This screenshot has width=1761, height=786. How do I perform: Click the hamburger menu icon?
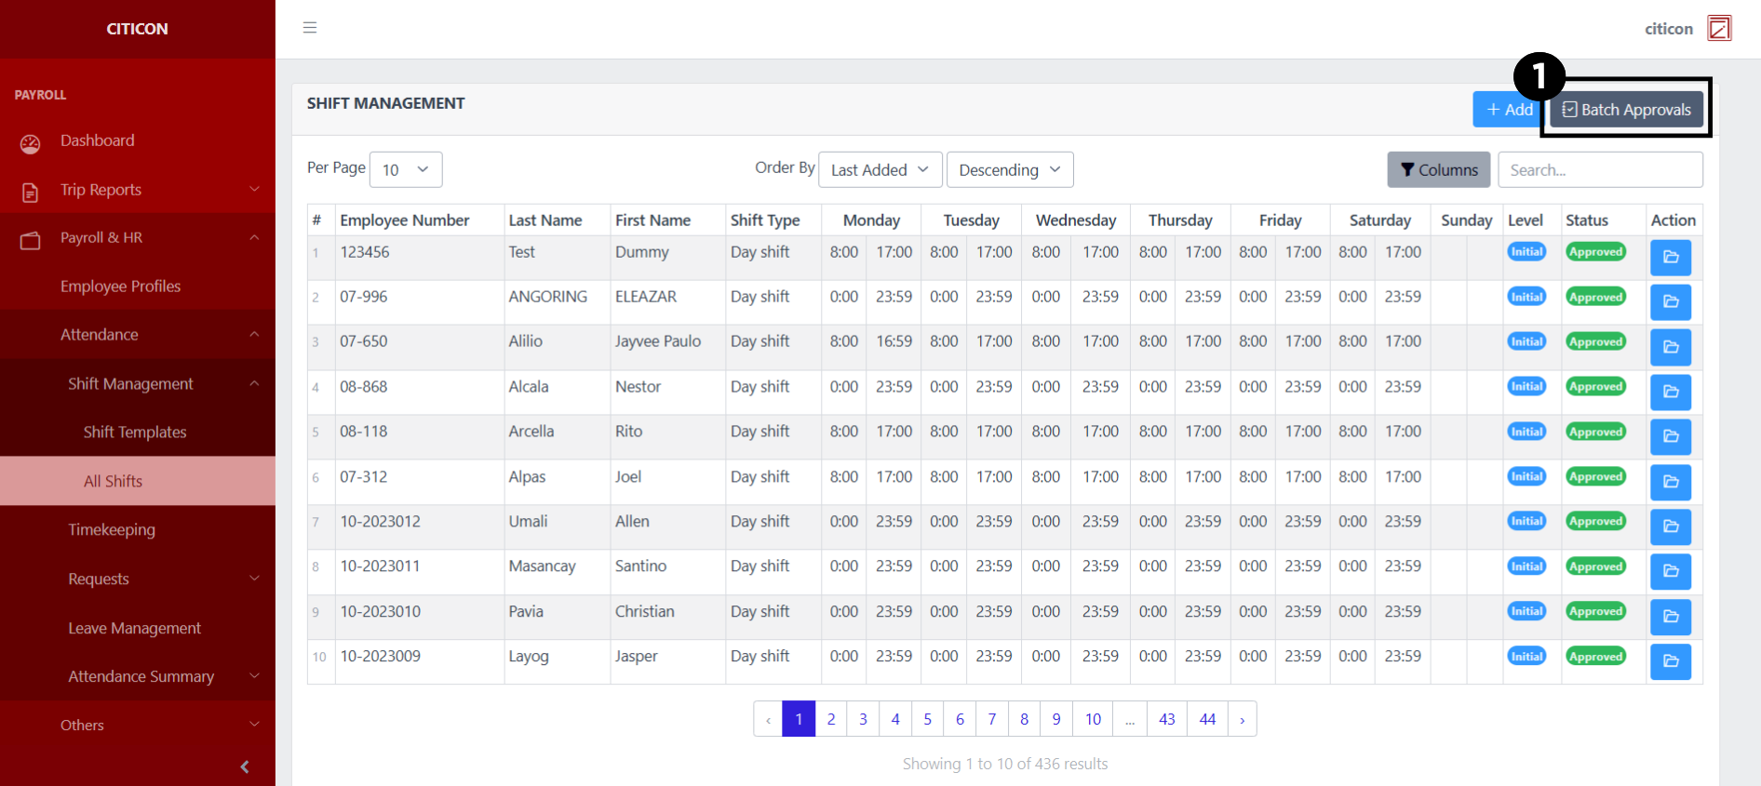(x=310, y=28)
